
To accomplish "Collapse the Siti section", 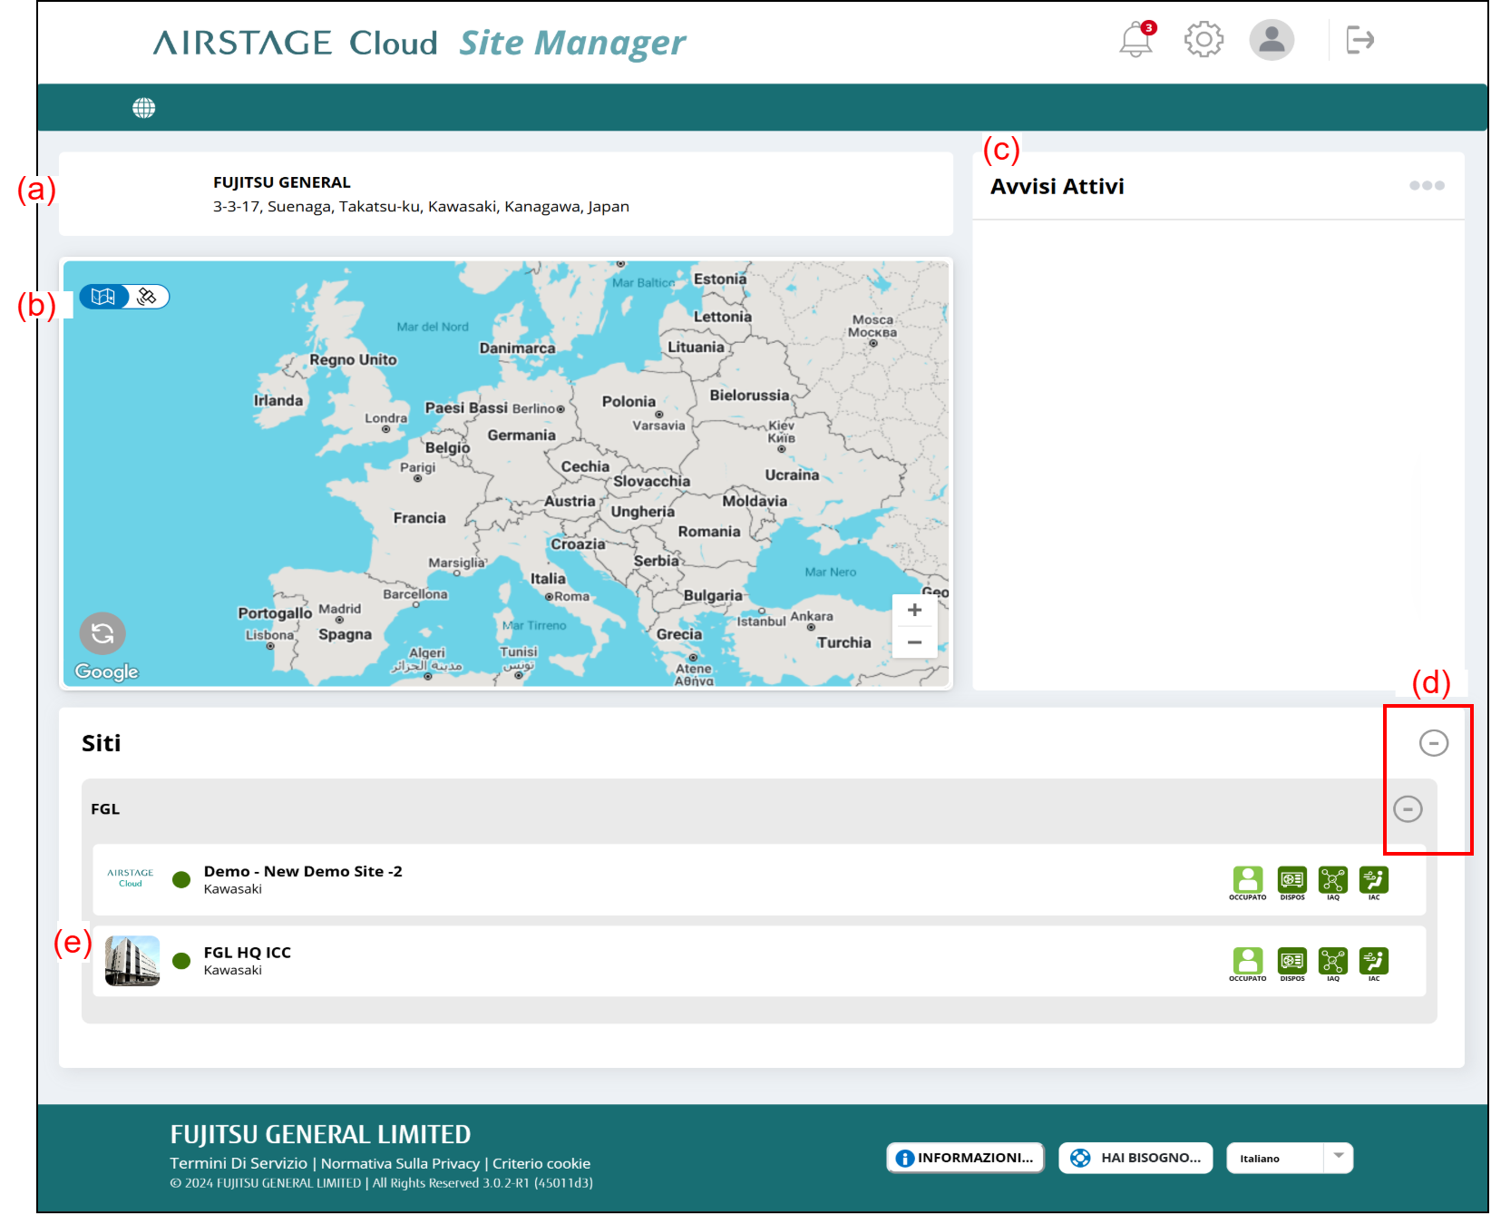I will pyautogui.click(x=1433, y=743).
